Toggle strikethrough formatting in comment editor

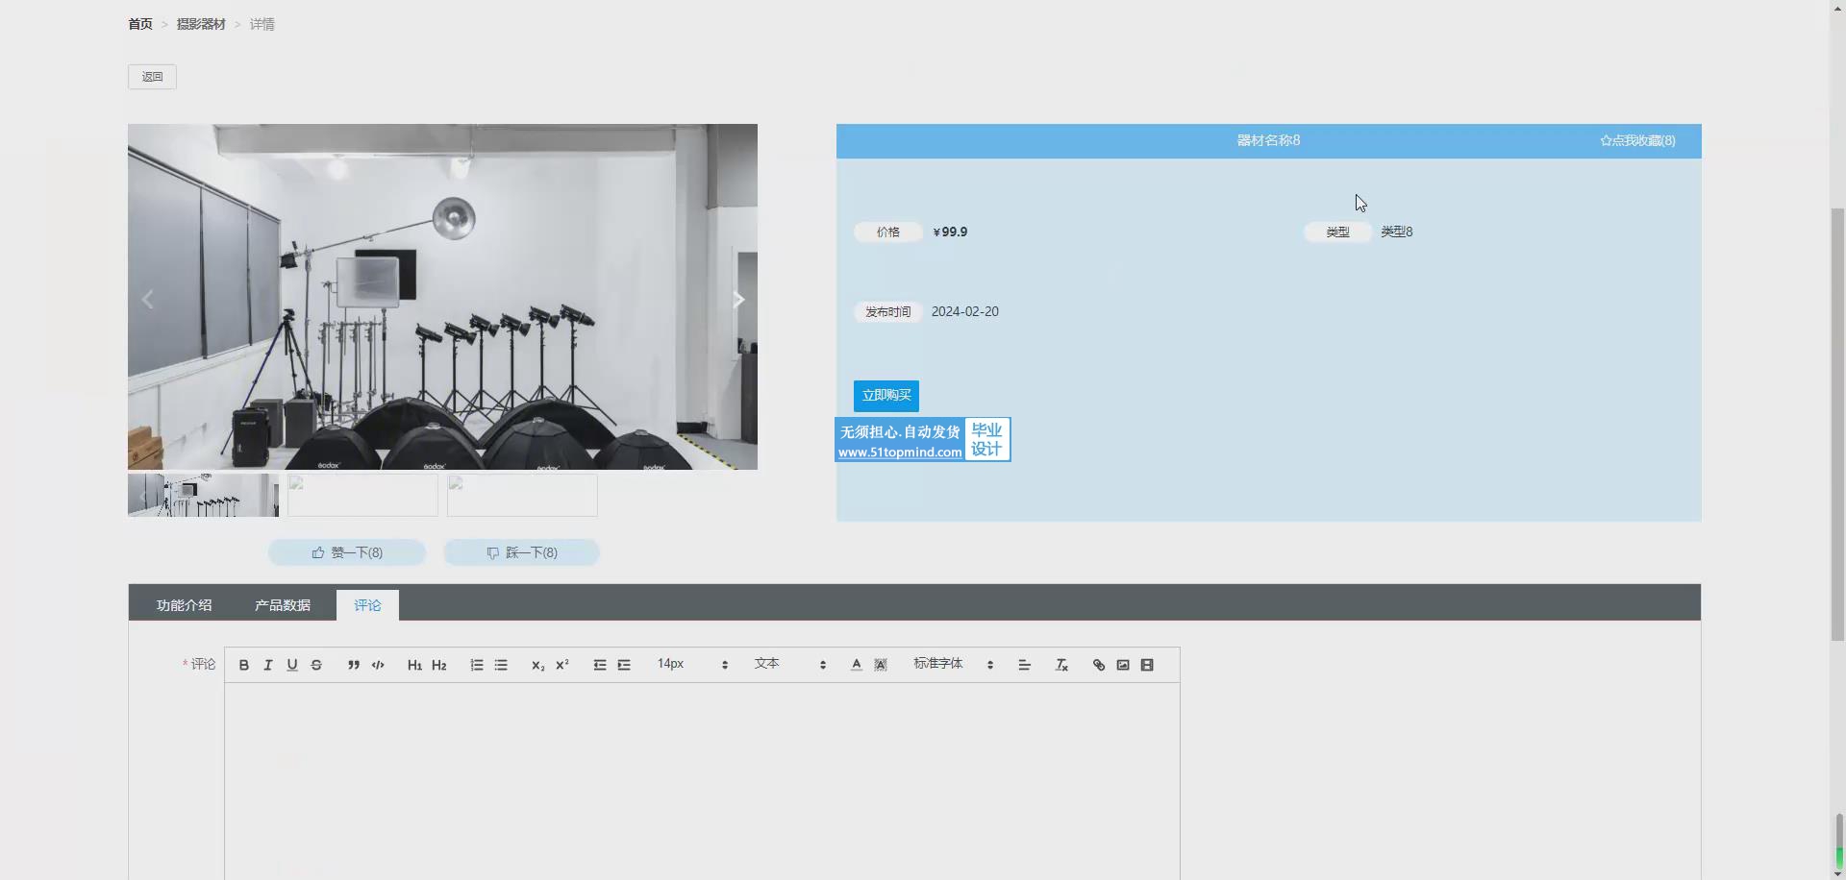tap(316, 665)
